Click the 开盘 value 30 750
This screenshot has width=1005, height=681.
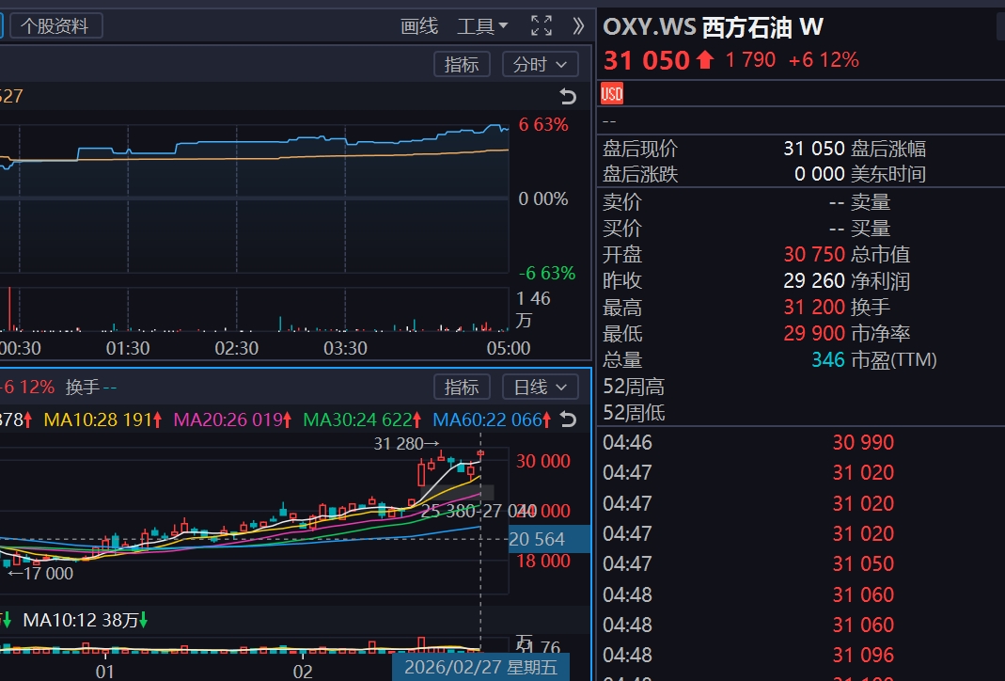click(x=814, y=255)
